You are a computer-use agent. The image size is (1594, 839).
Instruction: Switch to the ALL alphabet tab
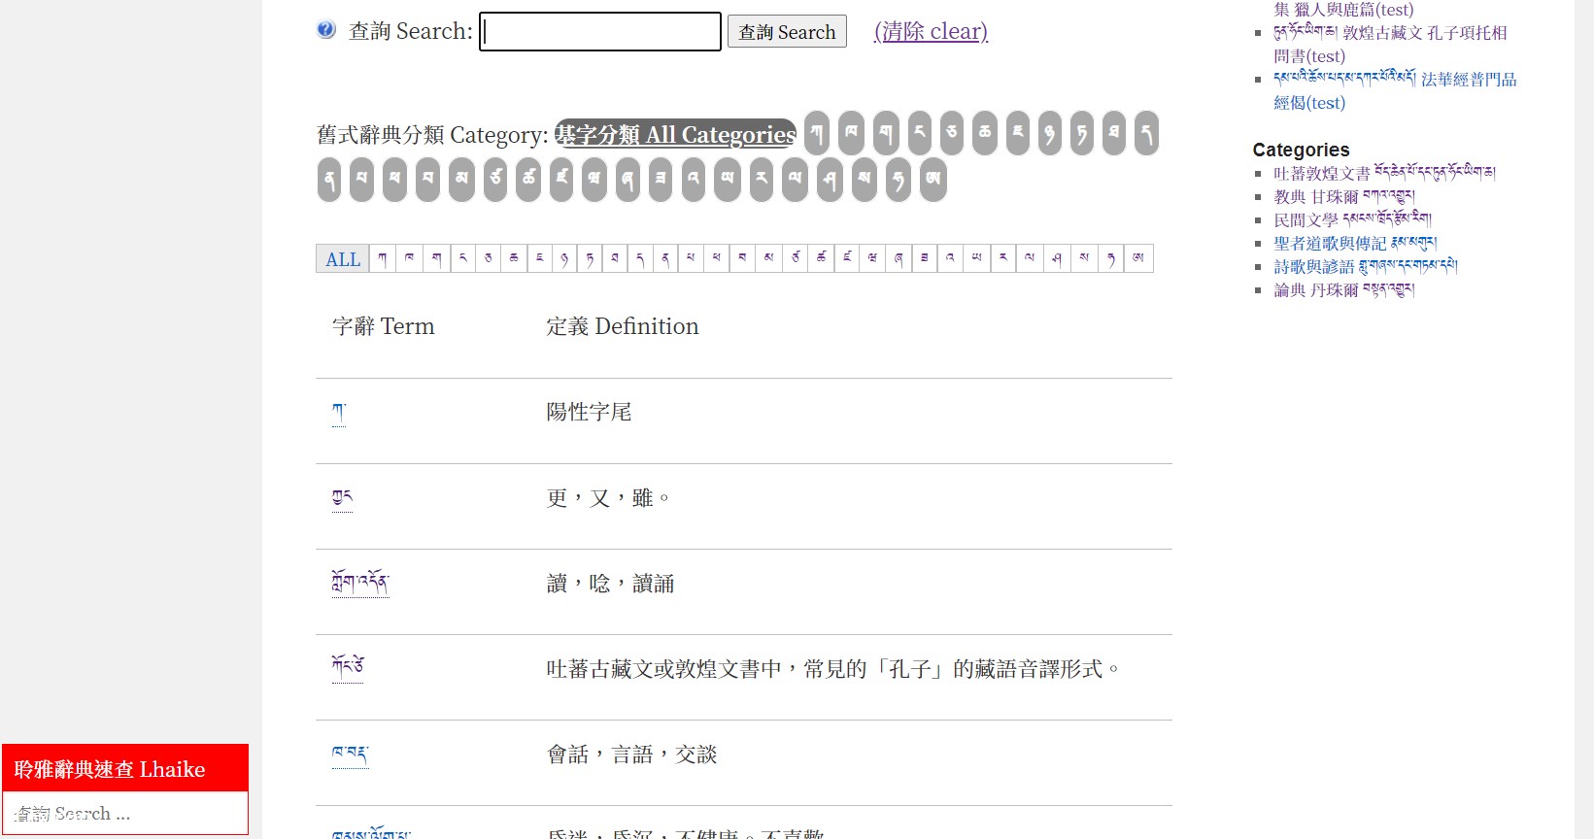(x=343, y=259)
